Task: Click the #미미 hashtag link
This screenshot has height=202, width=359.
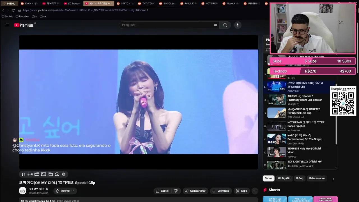Action: coord(60,201)
